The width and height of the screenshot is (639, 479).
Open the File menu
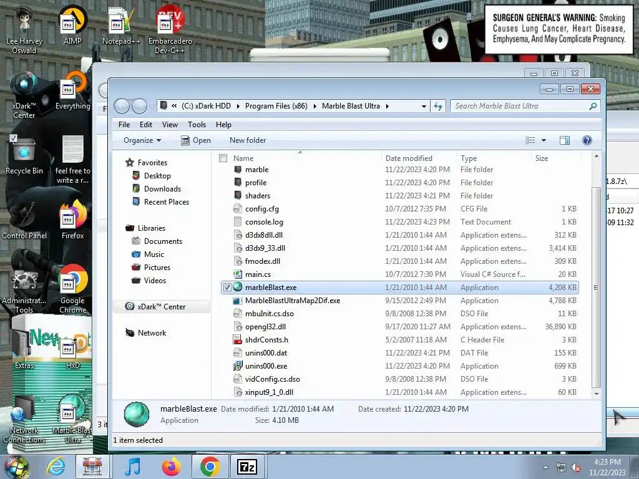[124, 125]
